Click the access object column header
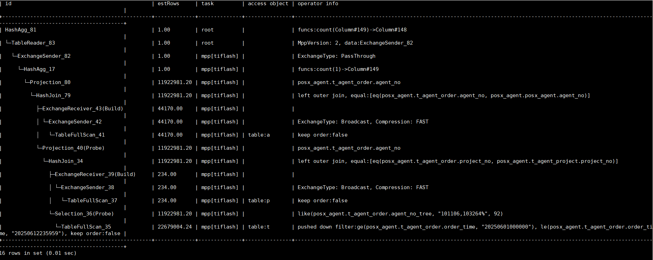 point(268,3)
